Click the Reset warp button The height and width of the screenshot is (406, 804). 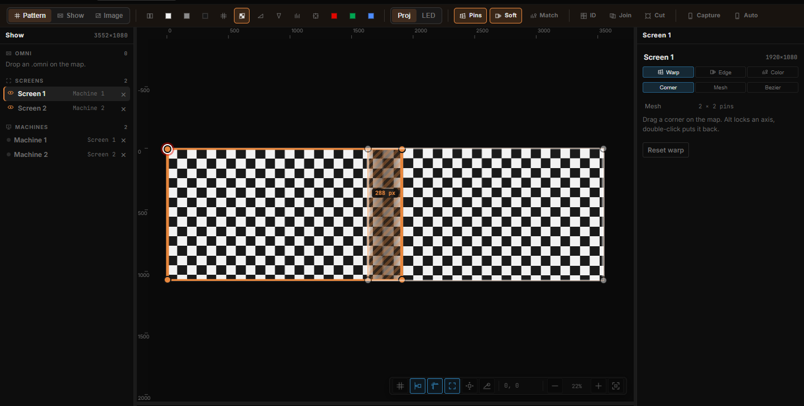(666, 150)
